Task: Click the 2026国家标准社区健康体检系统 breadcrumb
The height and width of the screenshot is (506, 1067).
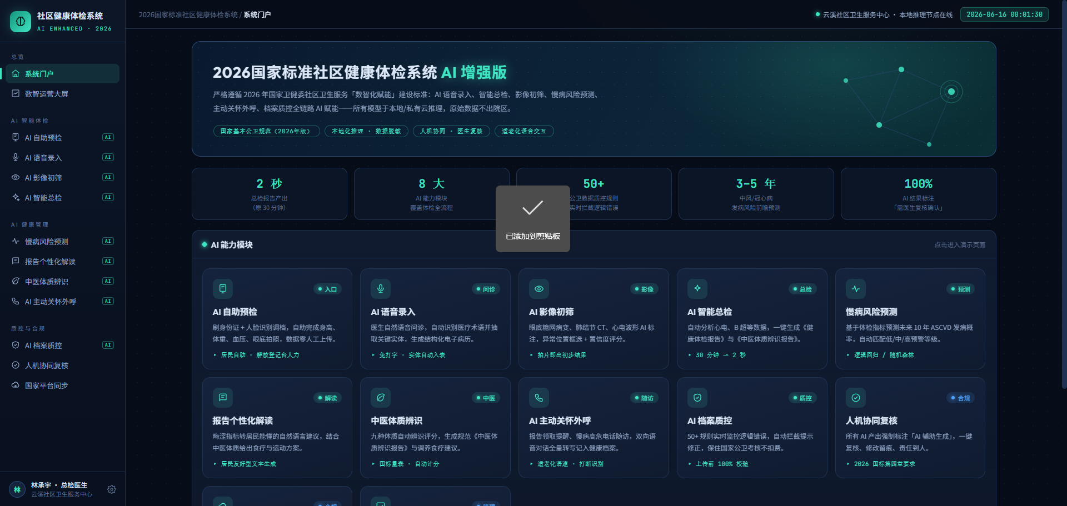Action: [188, 15]
